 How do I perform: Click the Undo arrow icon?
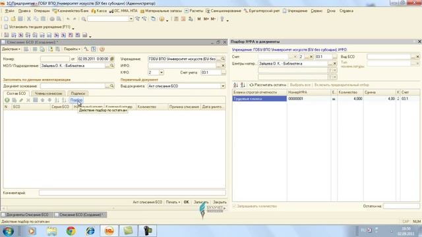[68, 19]
